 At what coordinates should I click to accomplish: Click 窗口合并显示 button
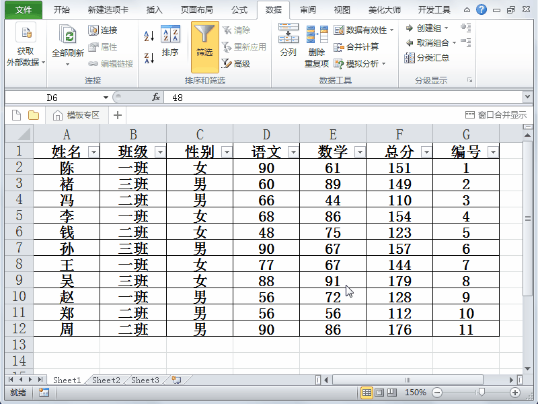point(496,115)
